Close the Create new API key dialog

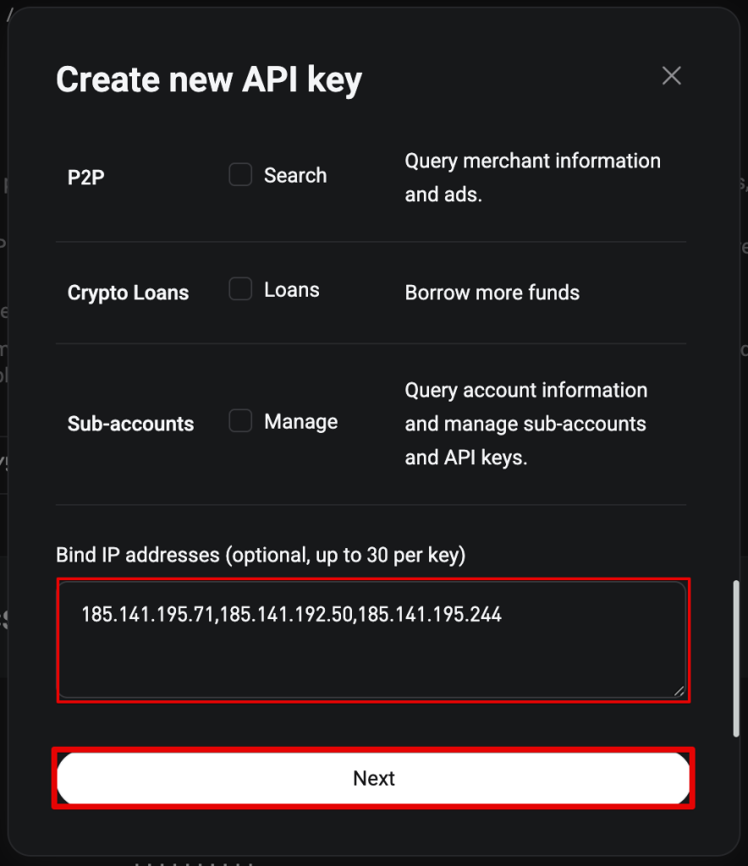pos(671,75)
